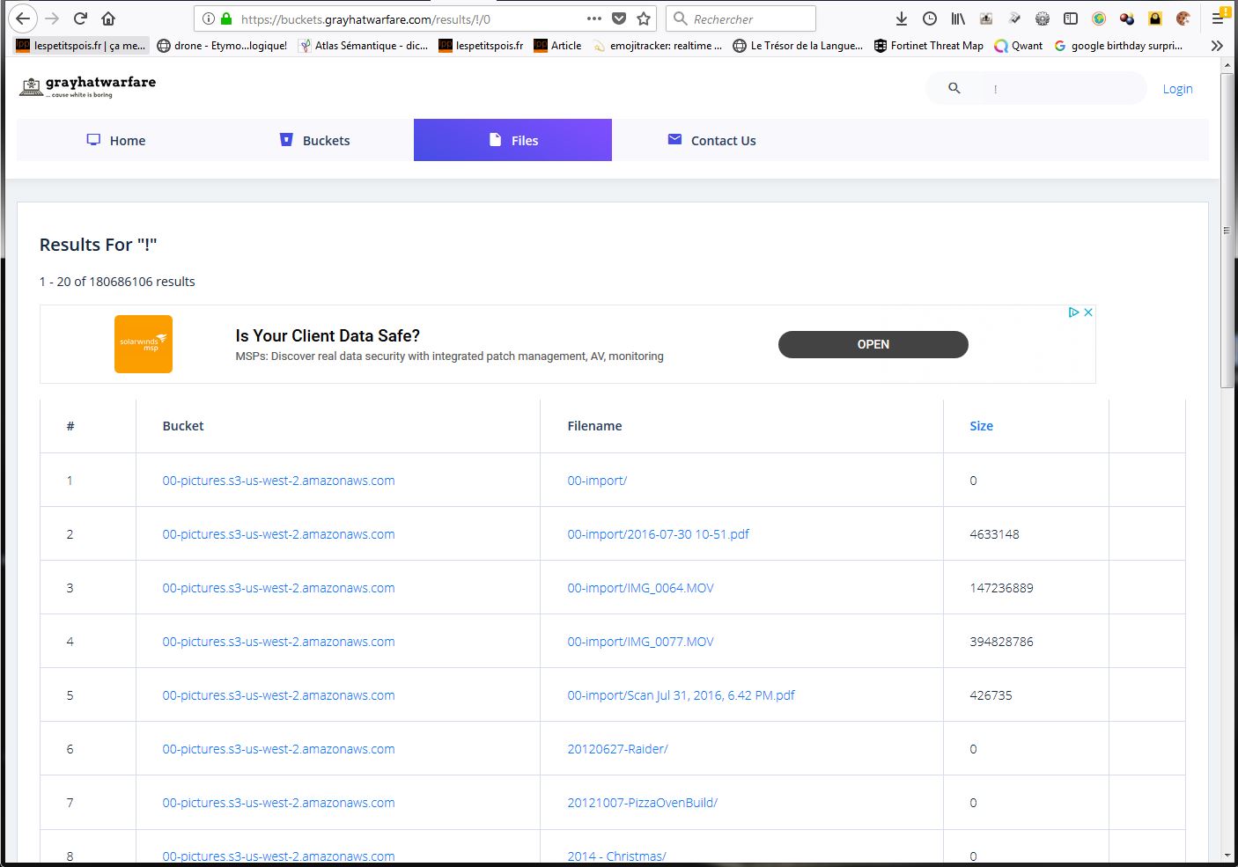
Task: Expand the bookmarks overflow chevron
Action: tap(1217, 46)
